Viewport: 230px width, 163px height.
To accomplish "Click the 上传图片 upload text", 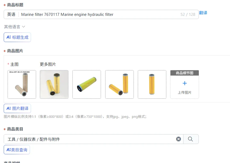I will tap(184, 92).
